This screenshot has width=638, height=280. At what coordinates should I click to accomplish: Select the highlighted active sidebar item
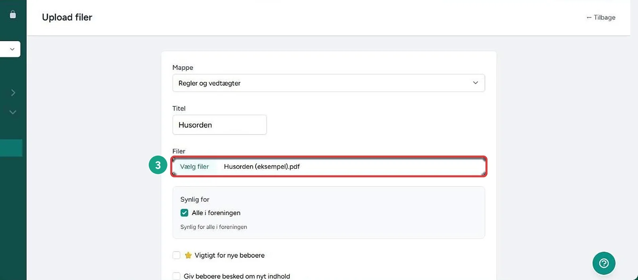tap(11, 148)
